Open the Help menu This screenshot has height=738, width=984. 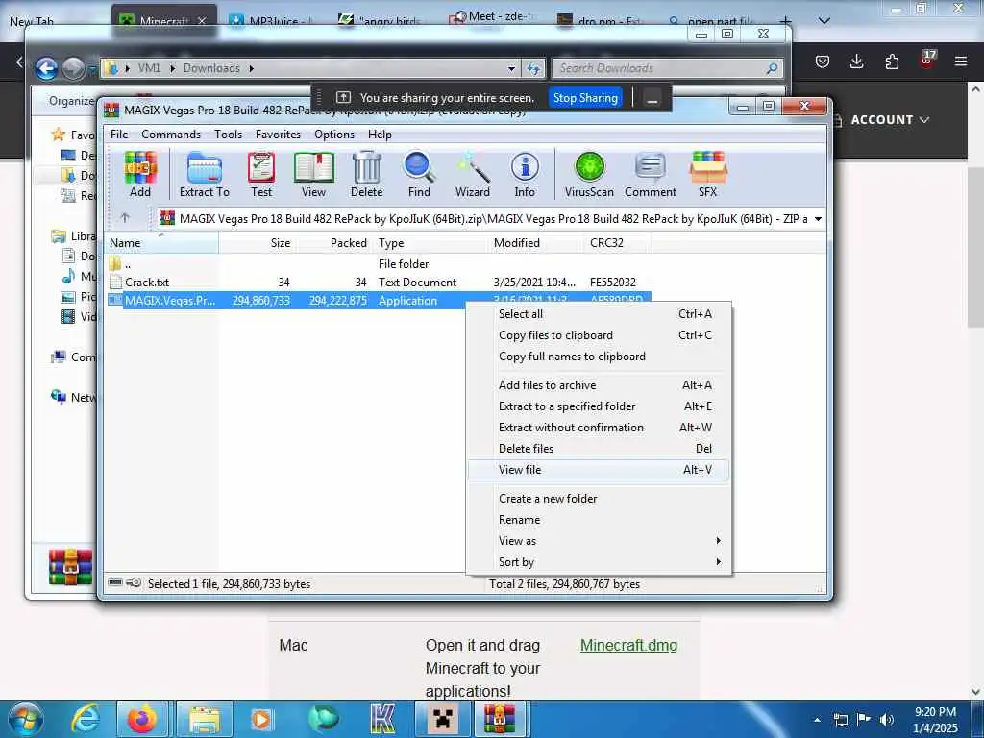coord(380,135)
